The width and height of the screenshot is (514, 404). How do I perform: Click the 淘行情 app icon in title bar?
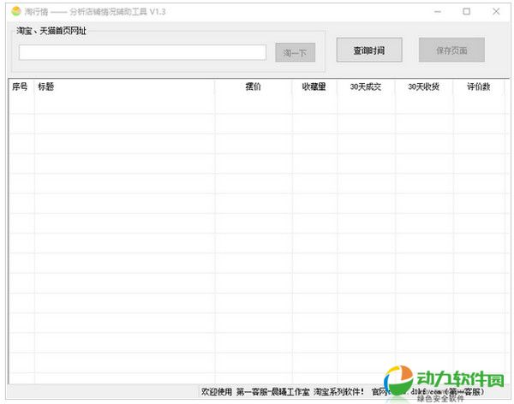click(15, 11)
